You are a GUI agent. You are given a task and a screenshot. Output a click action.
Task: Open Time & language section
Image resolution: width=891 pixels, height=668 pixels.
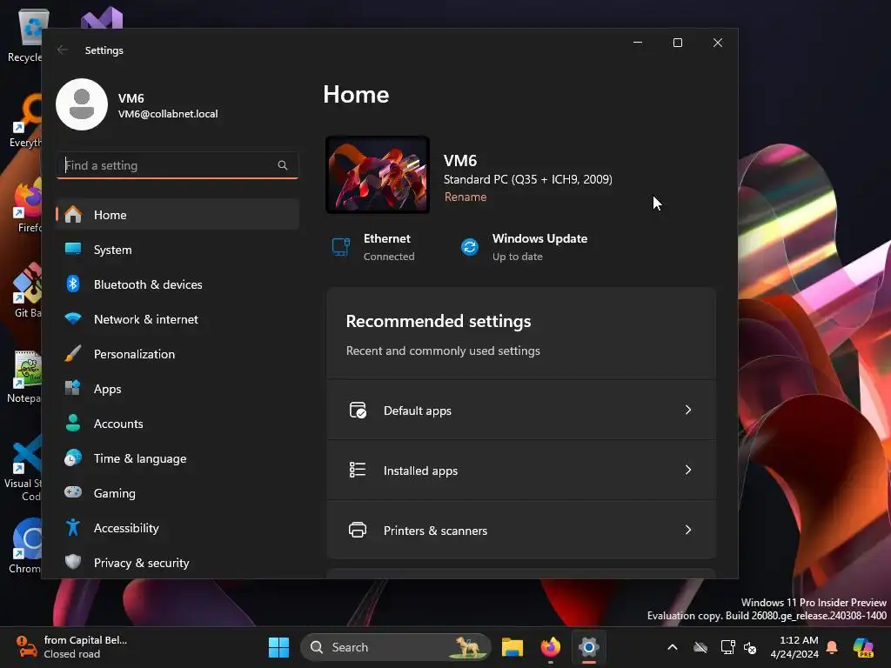click(x=178, y=458)
